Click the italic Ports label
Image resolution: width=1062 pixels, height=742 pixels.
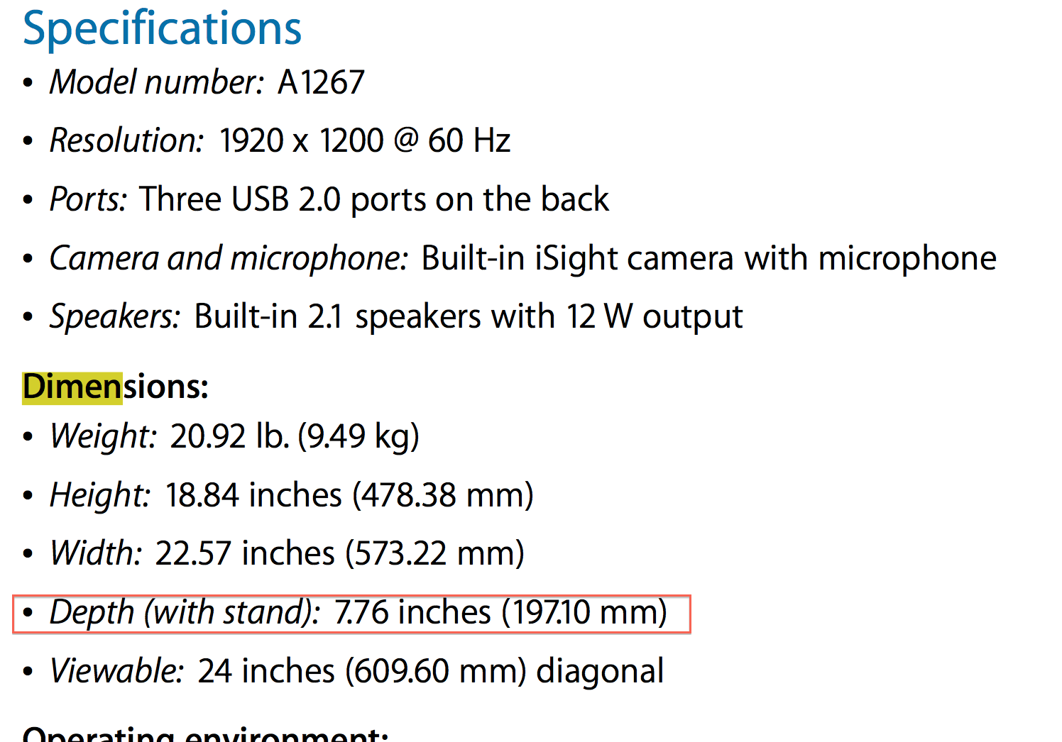pyautogui.click(x=88, y=199)
